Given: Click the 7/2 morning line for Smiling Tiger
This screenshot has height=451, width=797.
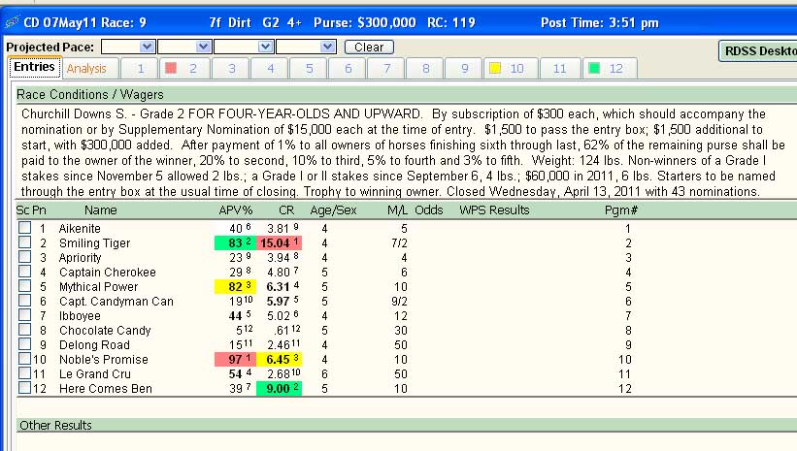Looking at the screenshot, I should pyautogui.click(x=399, y=243).
